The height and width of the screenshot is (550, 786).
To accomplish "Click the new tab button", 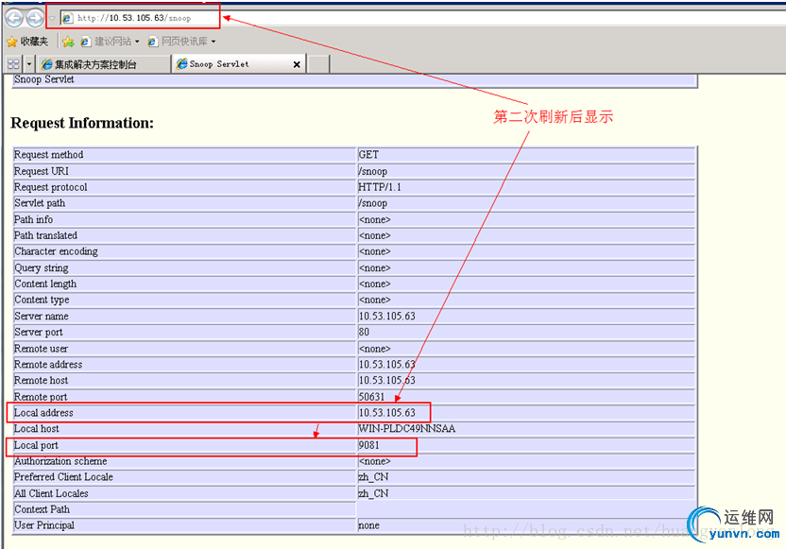I will 318,64.
